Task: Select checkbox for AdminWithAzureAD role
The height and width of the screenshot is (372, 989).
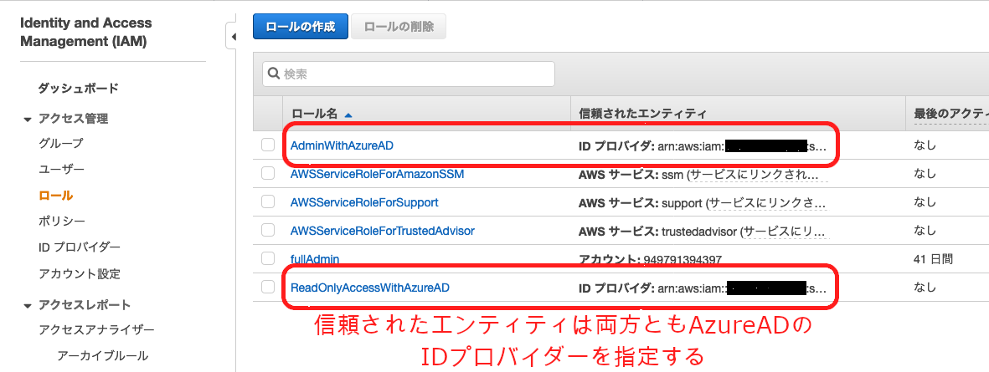Action: tap(268, 145)
